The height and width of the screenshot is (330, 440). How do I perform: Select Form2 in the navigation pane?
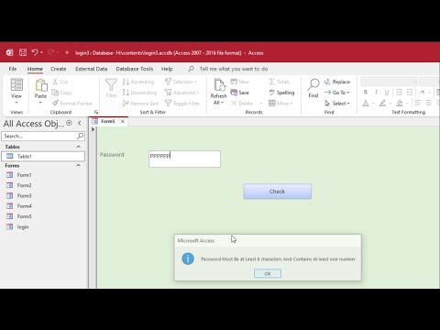(43, 185)
